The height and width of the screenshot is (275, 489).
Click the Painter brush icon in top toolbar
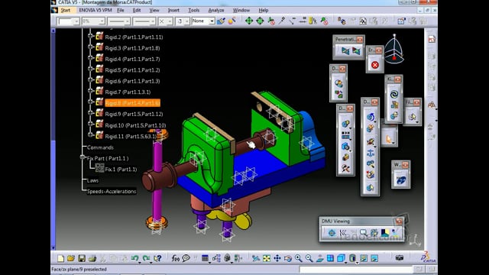click(221, 21)
